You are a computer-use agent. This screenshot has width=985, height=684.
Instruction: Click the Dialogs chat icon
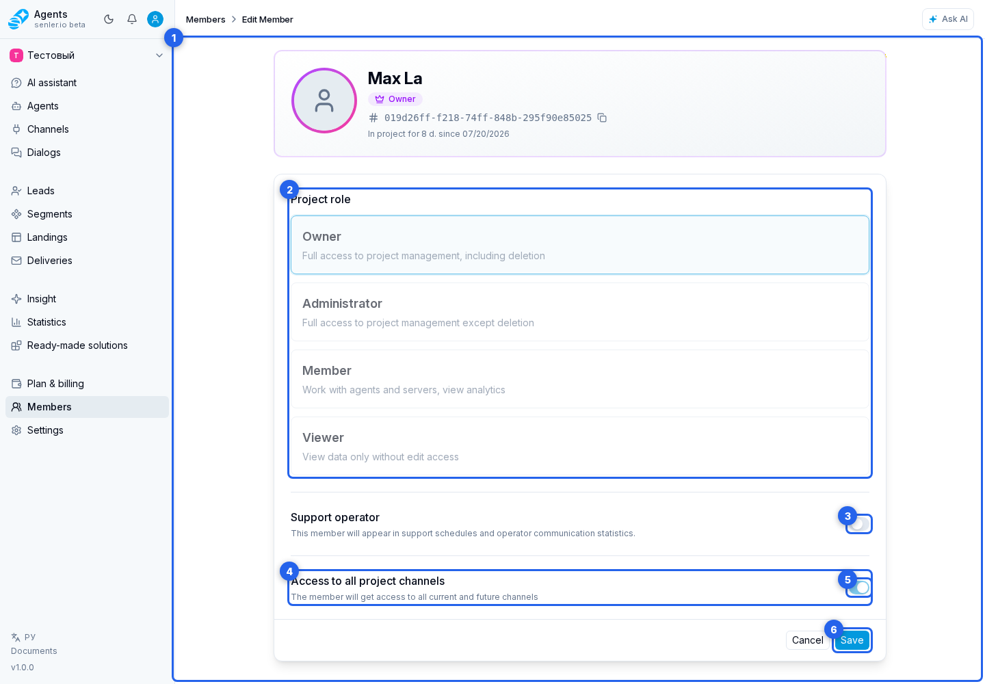pos(16,153)
